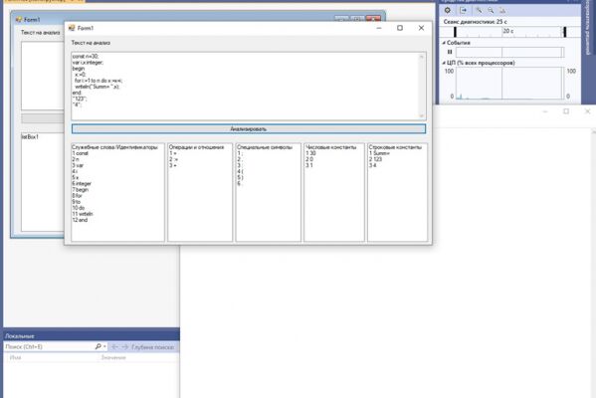Click the Анализировать button

[x=249, y=129]
